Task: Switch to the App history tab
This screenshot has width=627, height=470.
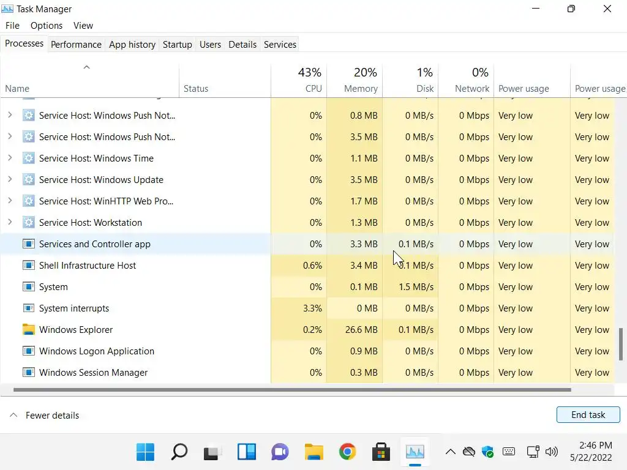Action: 132,44
